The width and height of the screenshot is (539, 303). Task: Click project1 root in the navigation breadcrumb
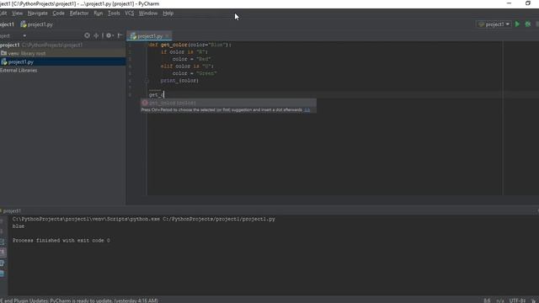coord(8,24)
